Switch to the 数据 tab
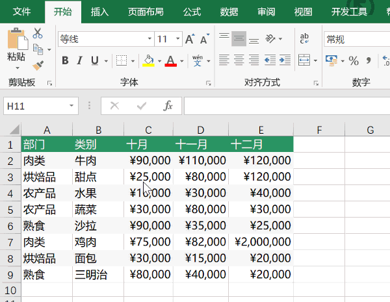This screenshot has height=302, width=390. pyautogui.click(x=229, y=12)
